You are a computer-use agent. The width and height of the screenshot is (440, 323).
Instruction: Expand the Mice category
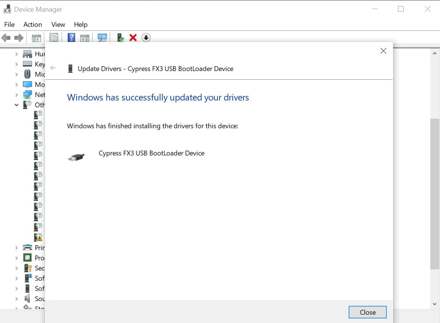[16, 74]
